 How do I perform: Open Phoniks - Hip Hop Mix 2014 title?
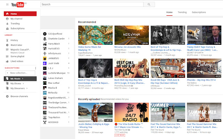201,80
